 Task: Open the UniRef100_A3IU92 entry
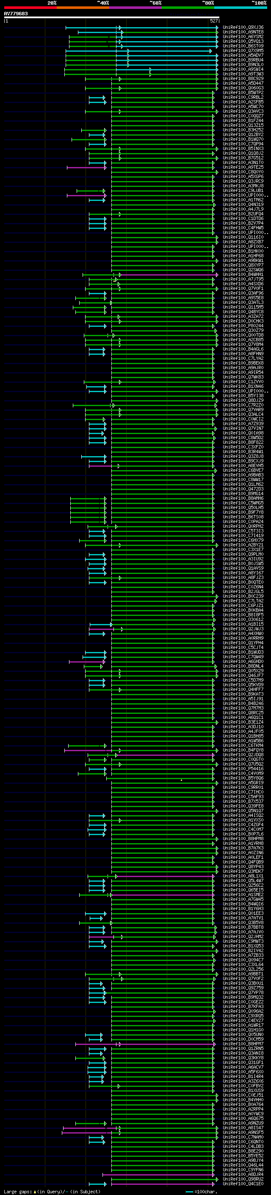[x=243, y=559]
